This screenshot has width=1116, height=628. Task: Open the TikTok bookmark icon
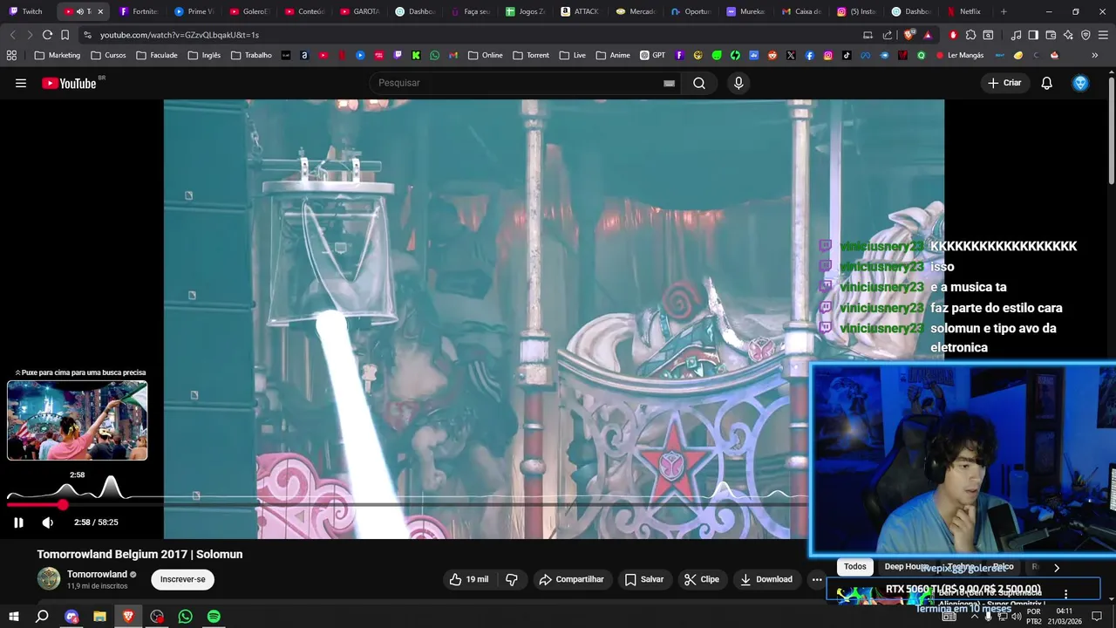coord(847,55)
